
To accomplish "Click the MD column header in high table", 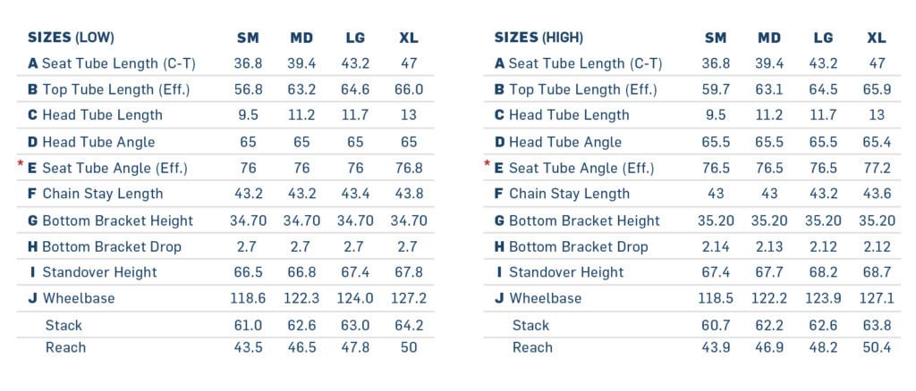I will tap(768, 37).
